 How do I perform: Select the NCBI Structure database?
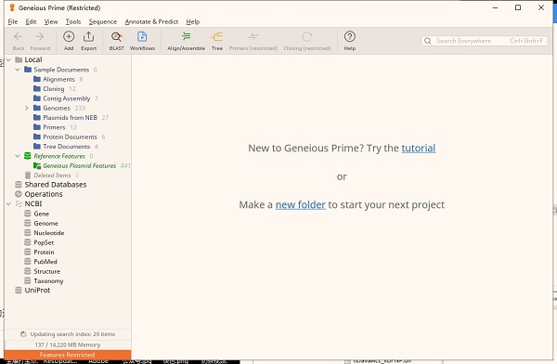[47, 271]
